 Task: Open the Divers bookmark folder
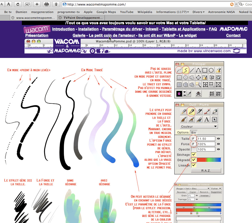pos(199,12)
